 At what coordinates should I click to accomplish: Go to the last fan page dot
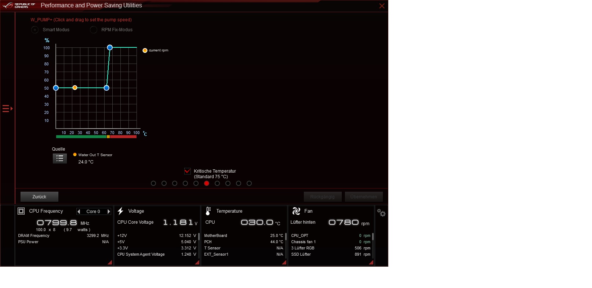249,183
